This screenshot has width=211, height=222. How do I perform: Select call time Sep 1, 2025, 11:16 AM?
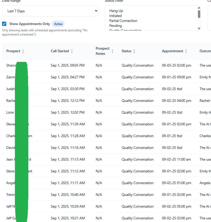68,148
